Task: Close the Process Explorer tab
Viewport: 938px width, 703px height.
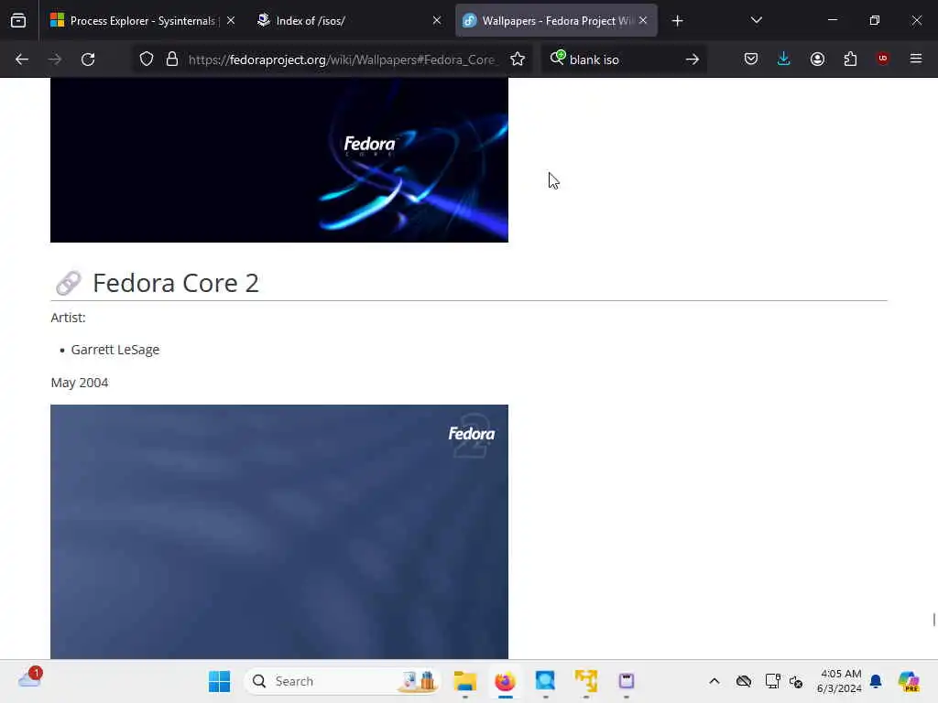Action: 231,21
